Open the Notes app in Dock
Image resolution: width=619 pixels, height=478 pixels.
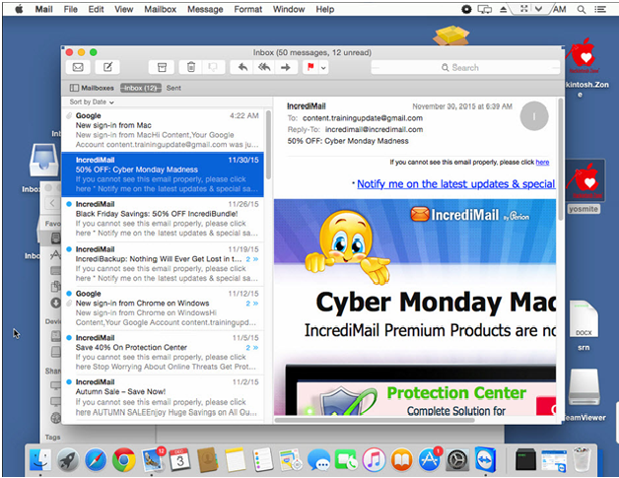236,460
